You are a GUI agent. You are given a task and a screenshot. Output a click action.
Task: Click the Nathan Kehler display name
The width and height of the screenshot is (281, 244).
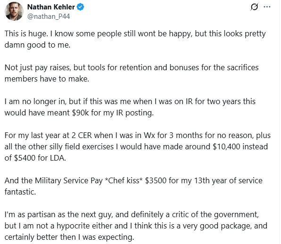point(51,7)
